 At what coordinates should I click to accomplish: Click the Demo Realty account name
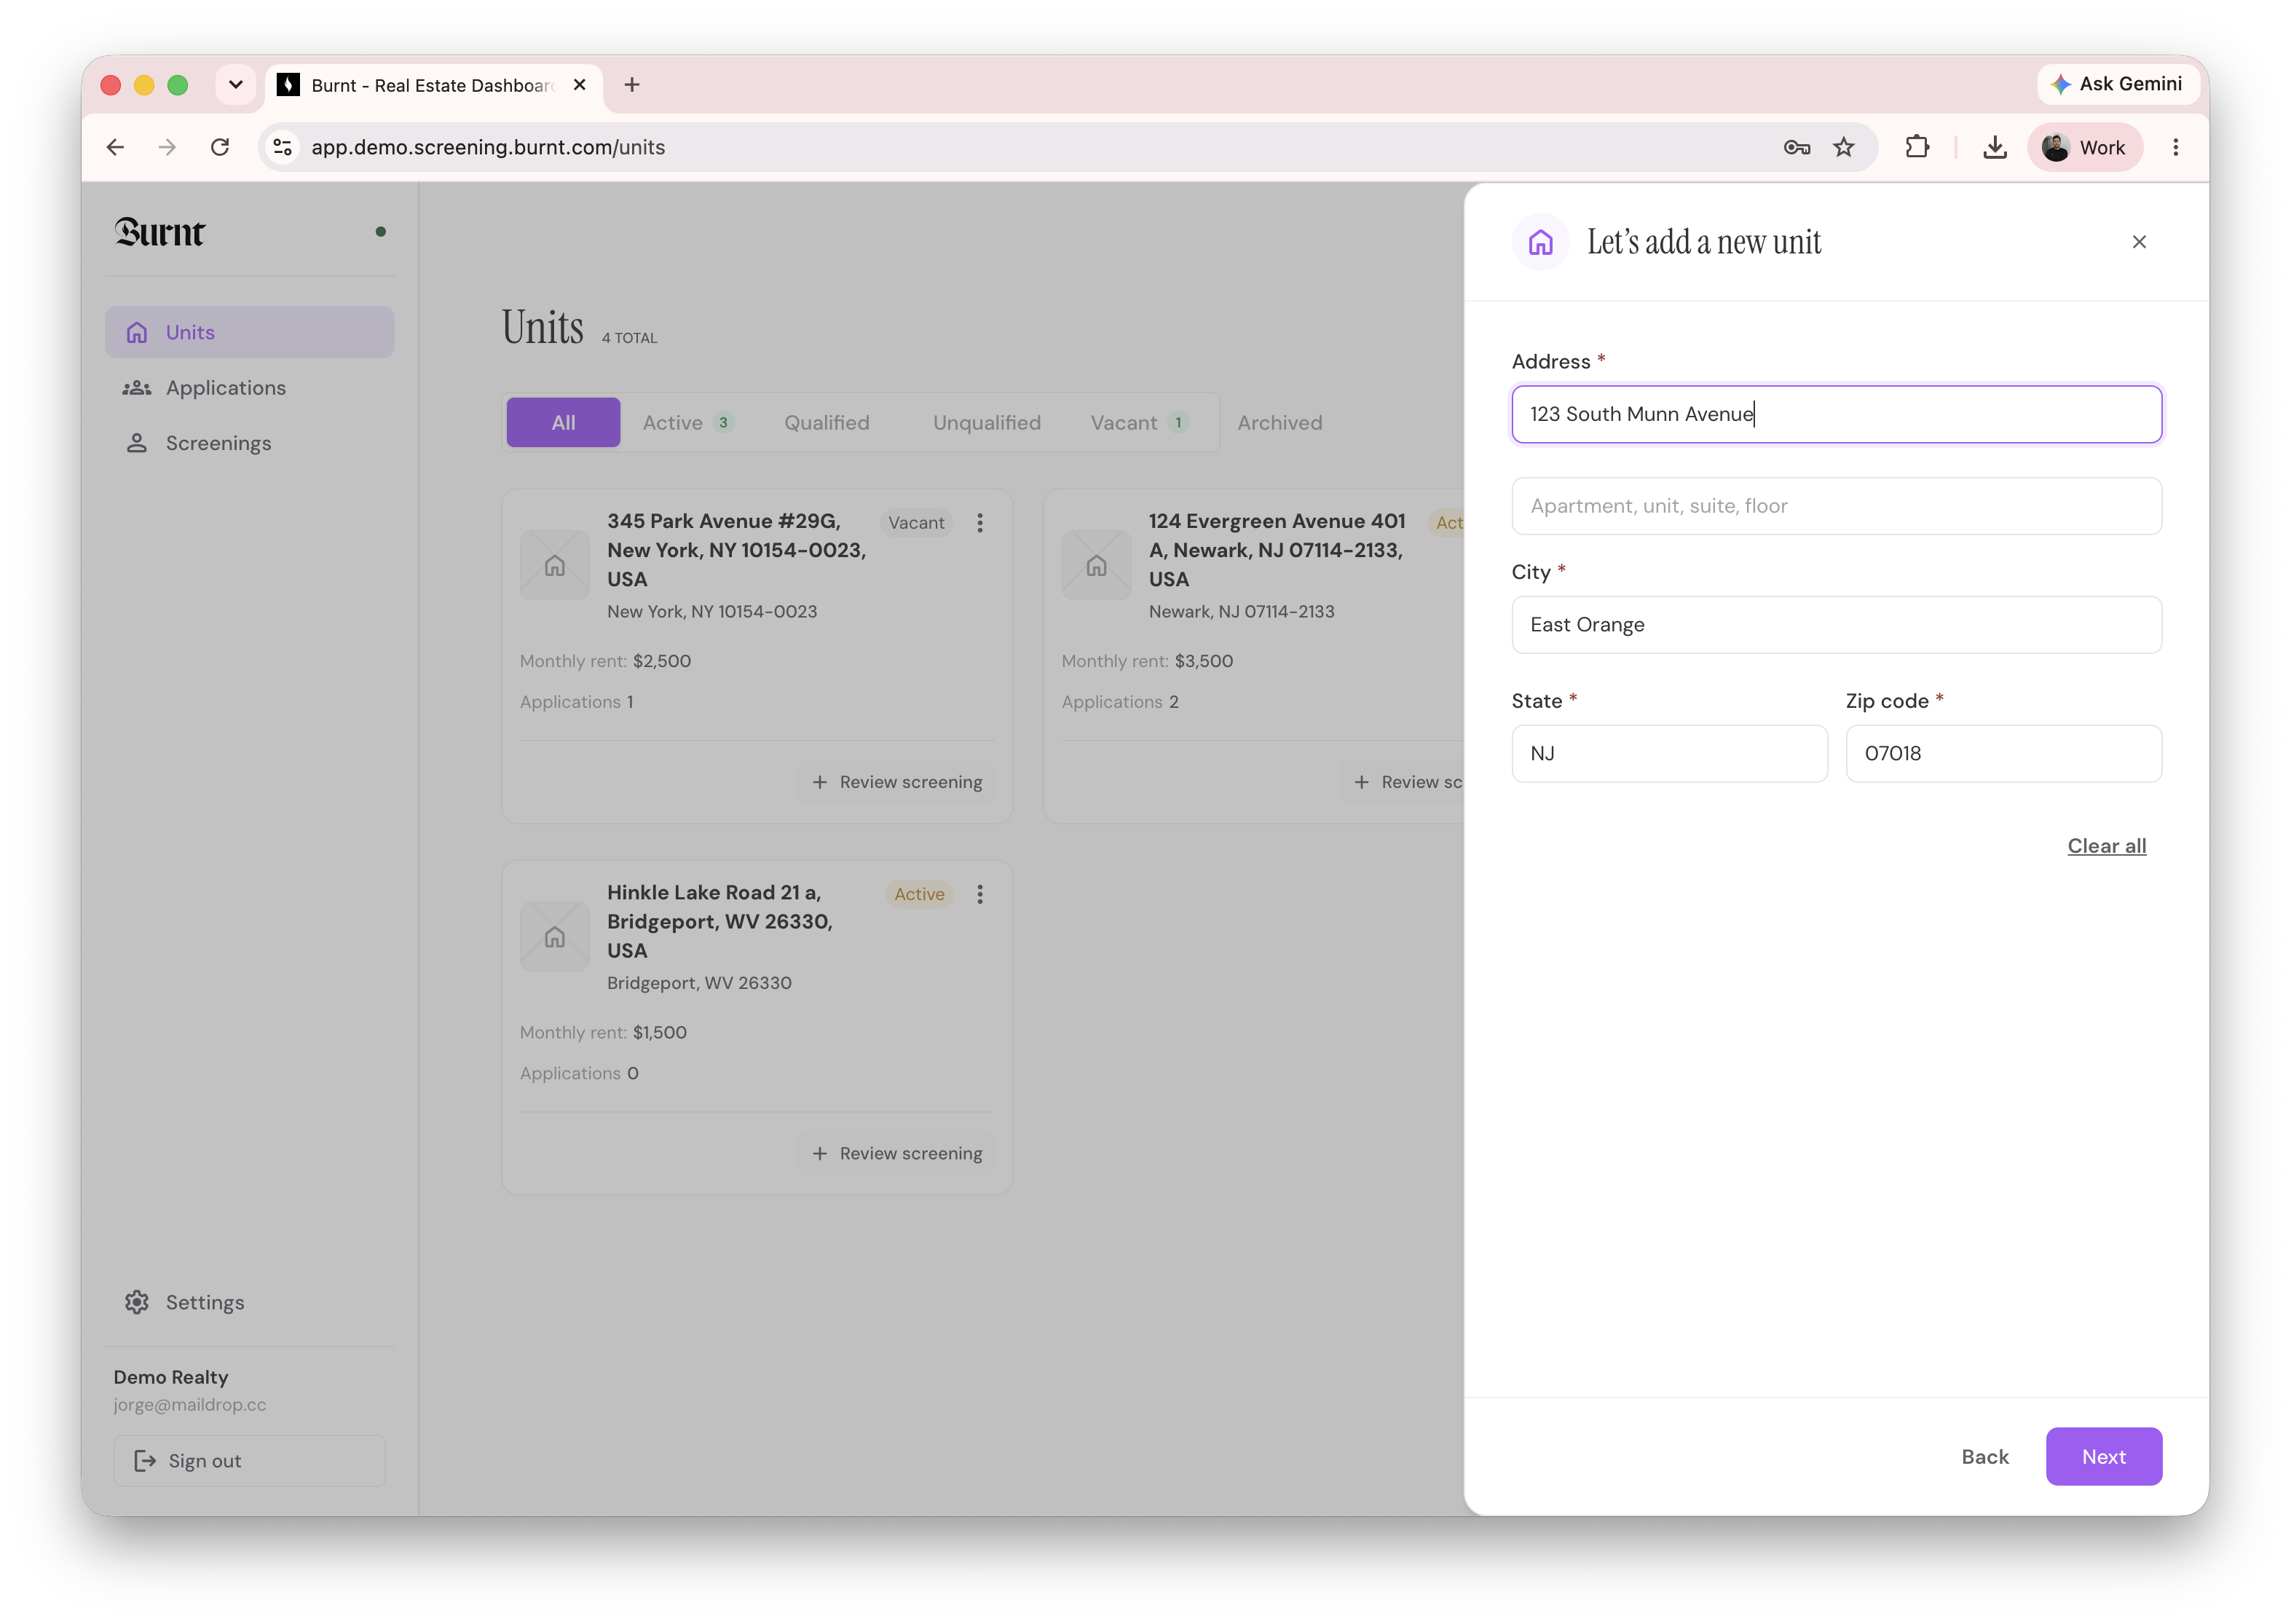point(171,1377)
